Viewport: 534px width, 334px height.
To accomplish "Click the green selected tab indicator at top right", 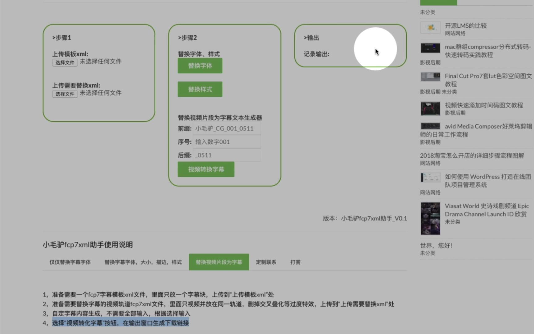I will tap(438, 2).
